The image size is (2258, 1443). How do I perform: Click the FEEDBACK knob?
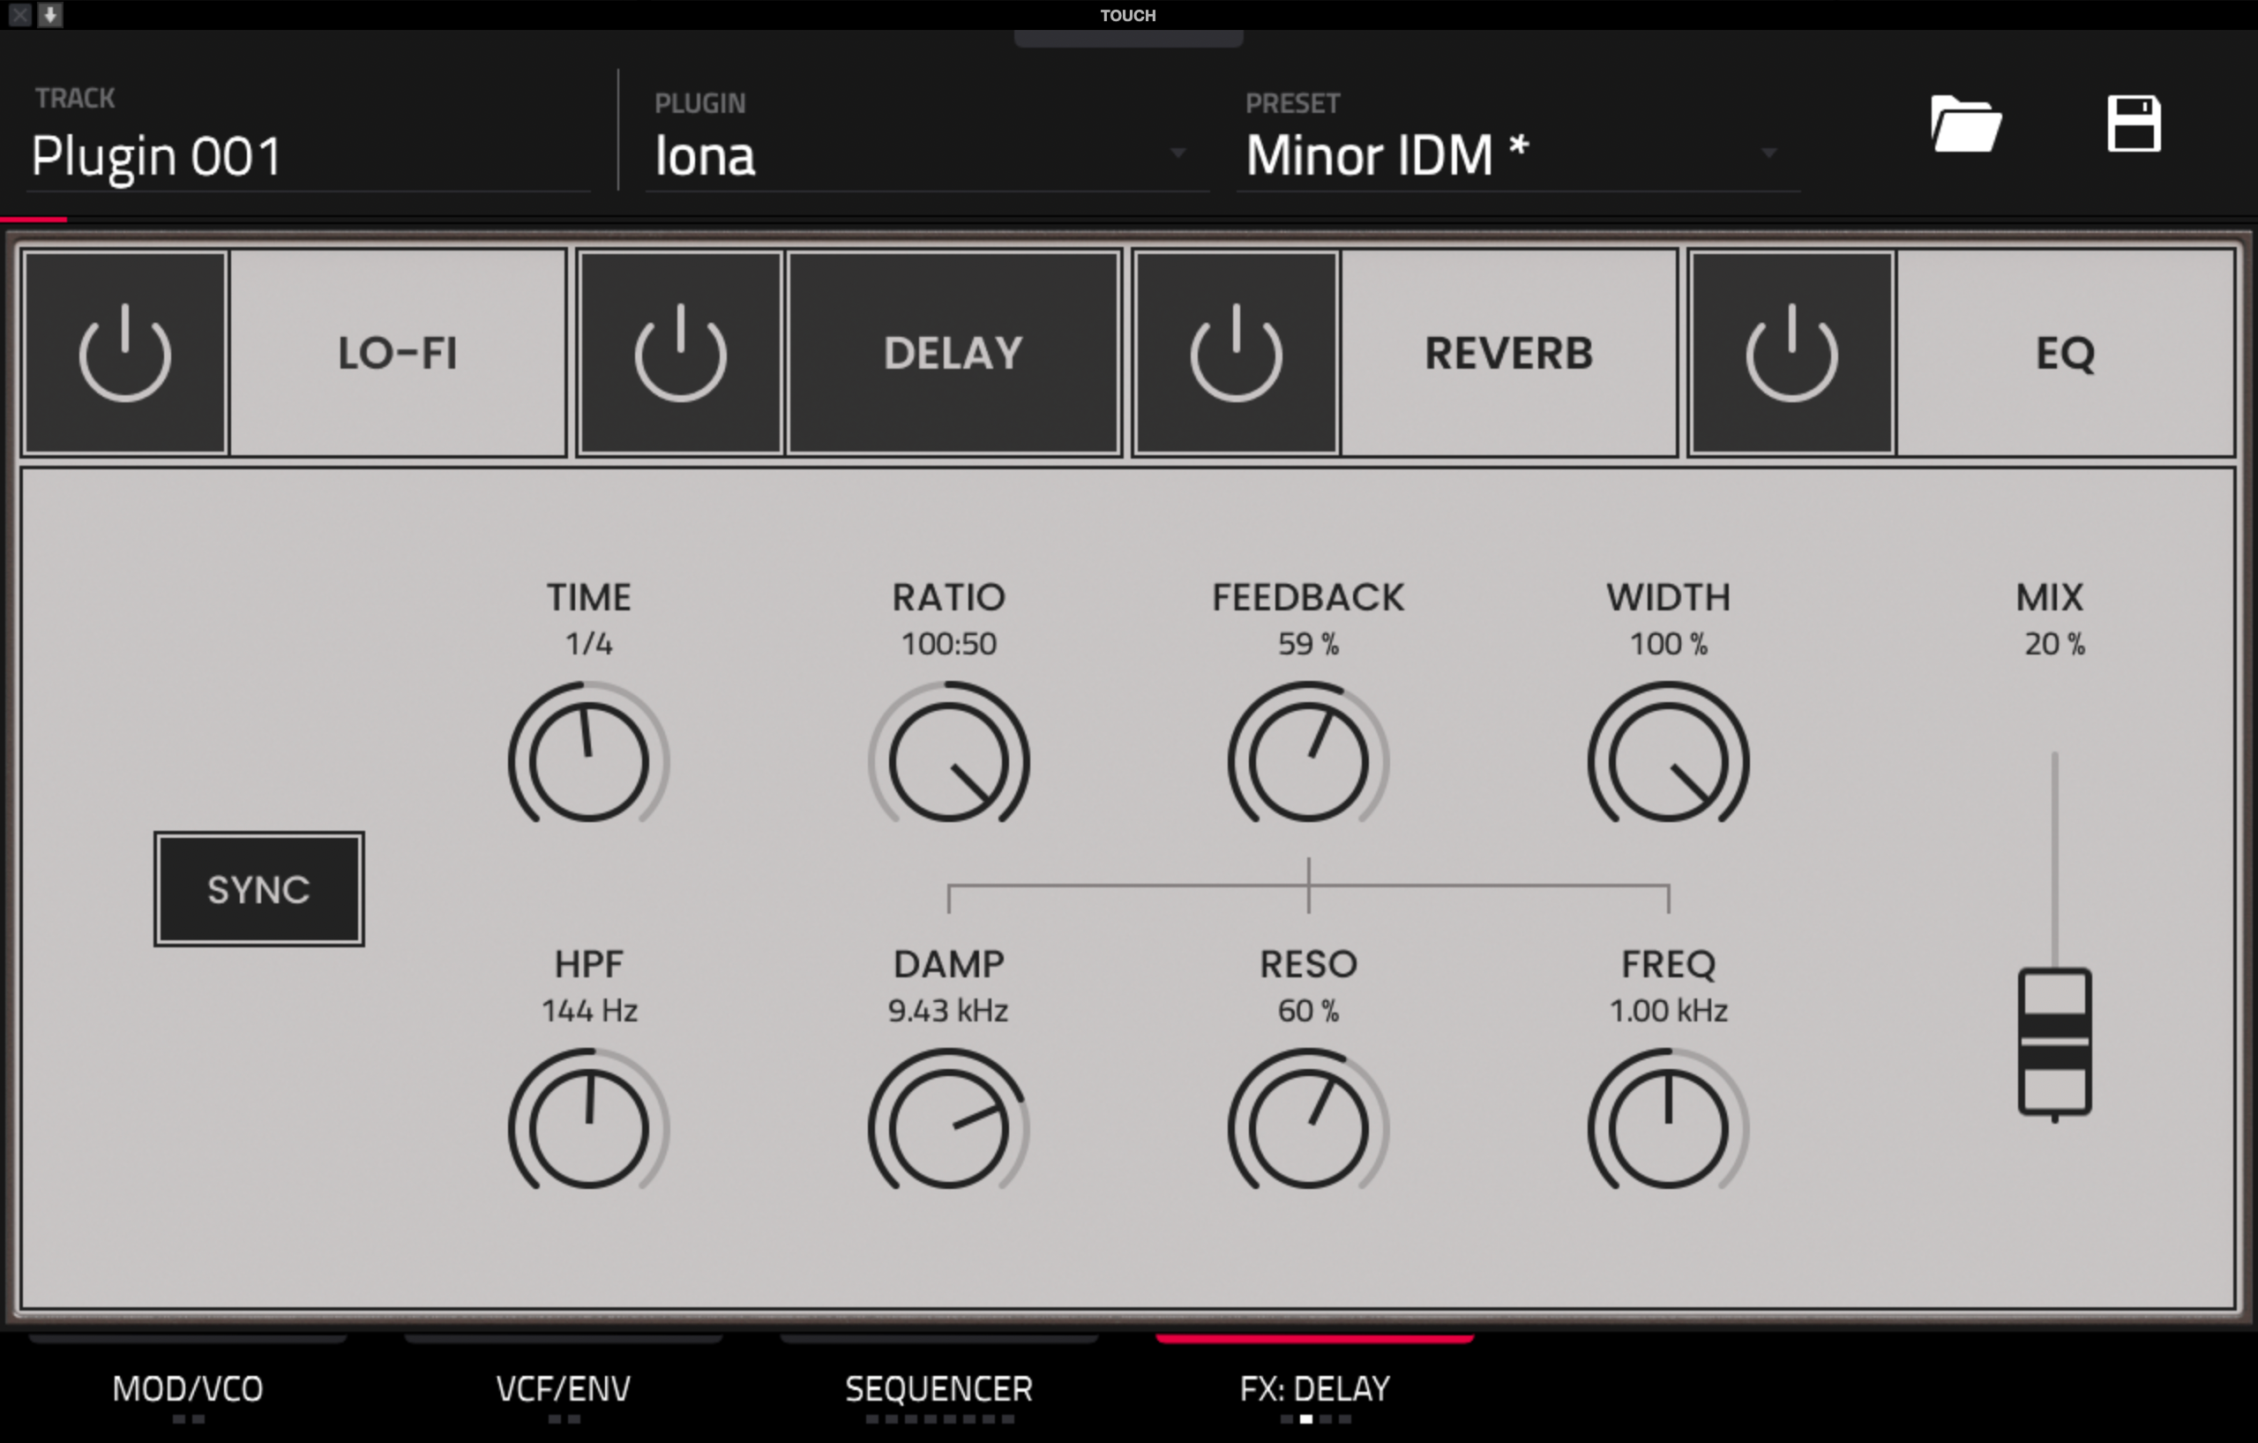click(x=1308, y=760)
